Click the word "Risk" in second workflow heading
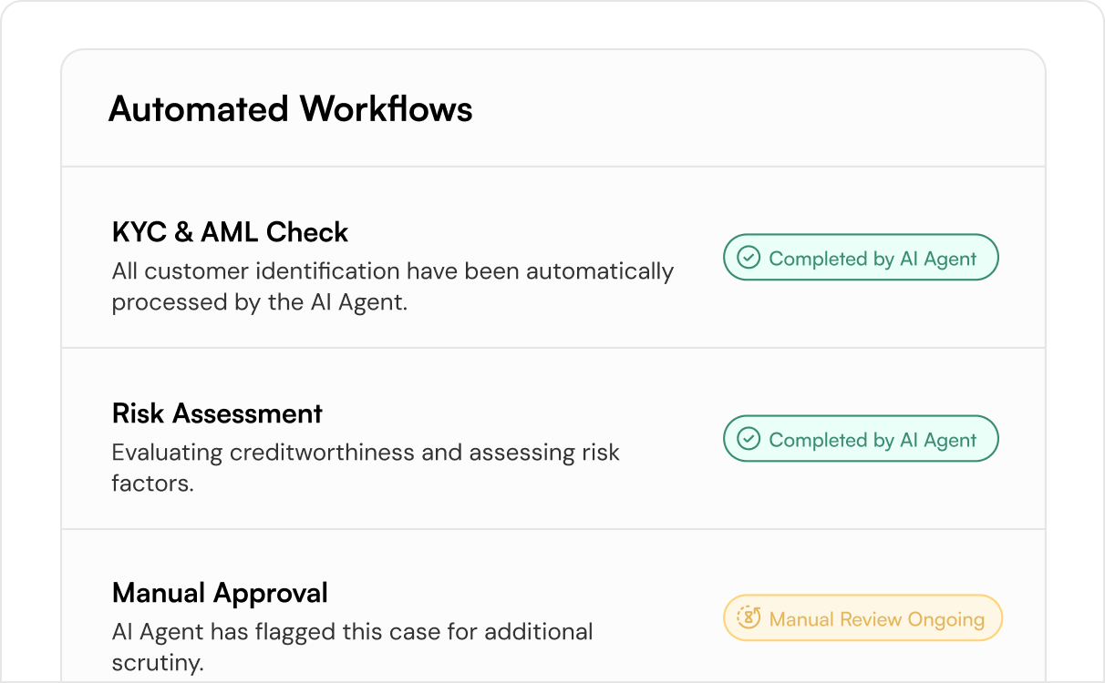 (x=139, y=413)
